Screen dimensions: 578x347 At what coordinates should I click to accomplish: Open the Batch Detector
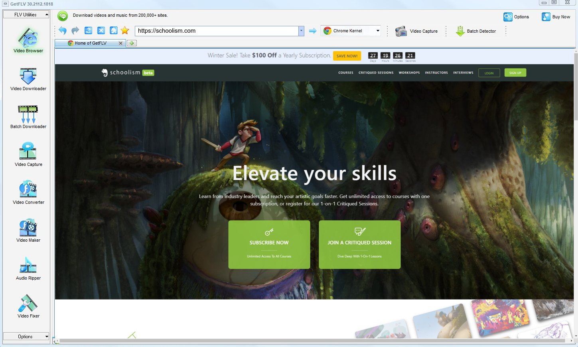476,31
